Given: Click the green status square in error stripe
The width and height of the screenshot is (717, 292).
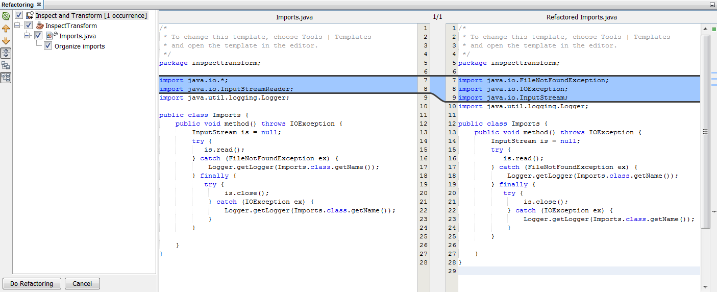Looking at the screenshot, I should click(x=713, y=29).
